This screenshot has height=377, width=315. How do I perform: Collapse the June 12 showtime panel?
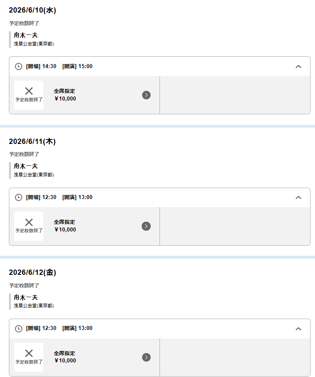[298, 328]
